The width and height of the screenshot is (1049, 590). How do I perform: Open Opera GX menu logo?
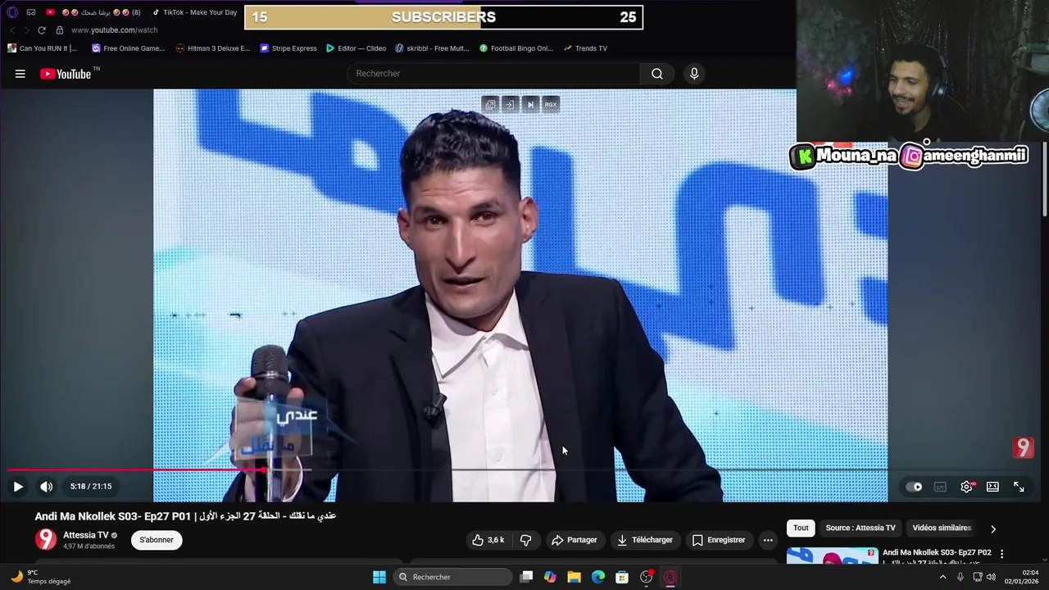(11, 12)
